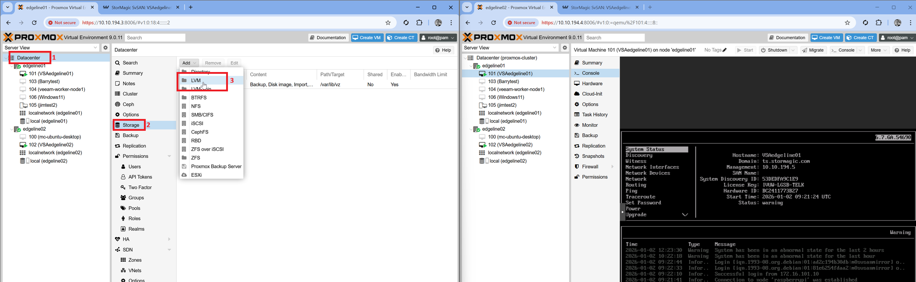Open Chrome profile avatar in right browser window
The height and width of the screenshot is (282, 916).
(898, 23)
